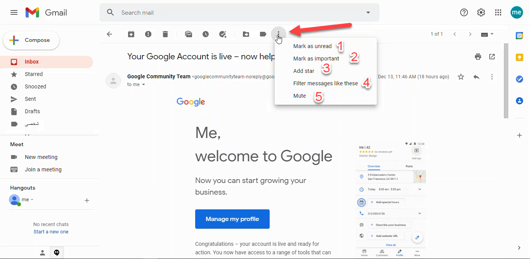Mark as unread envelope icon
This screenshot has width=530, height=259.
click(x=189, y=34)
